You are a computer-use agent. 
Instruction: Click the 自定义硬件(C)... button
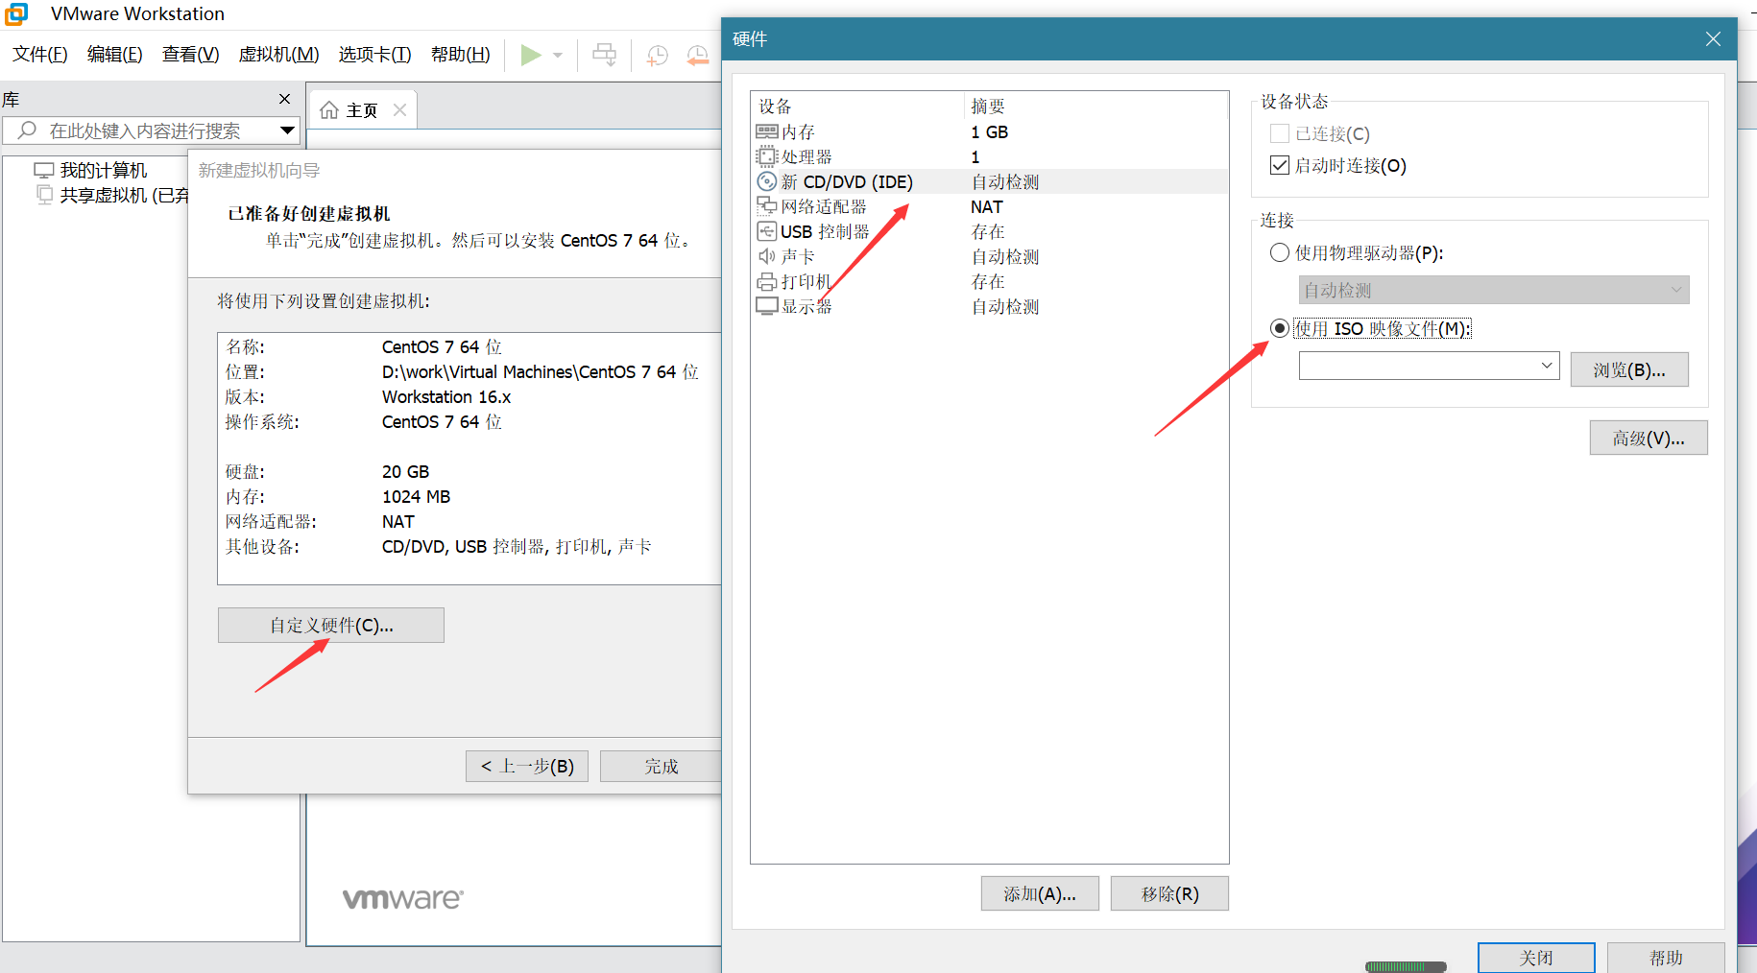coord(331,626)
